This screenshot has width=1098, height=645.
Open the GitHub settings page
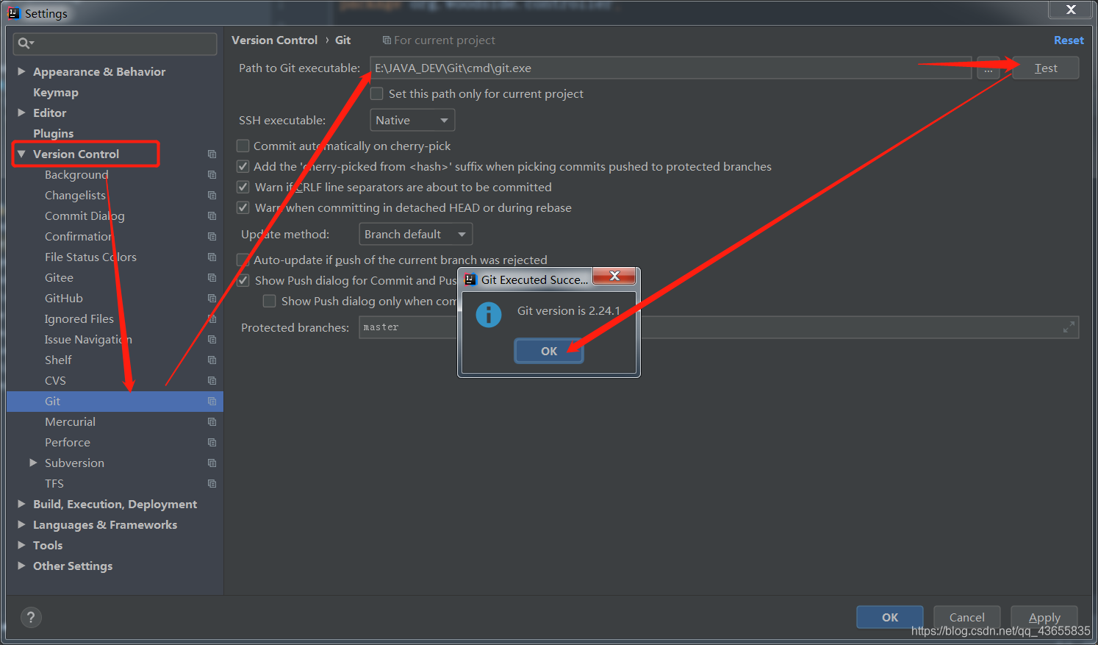(64, 299)
